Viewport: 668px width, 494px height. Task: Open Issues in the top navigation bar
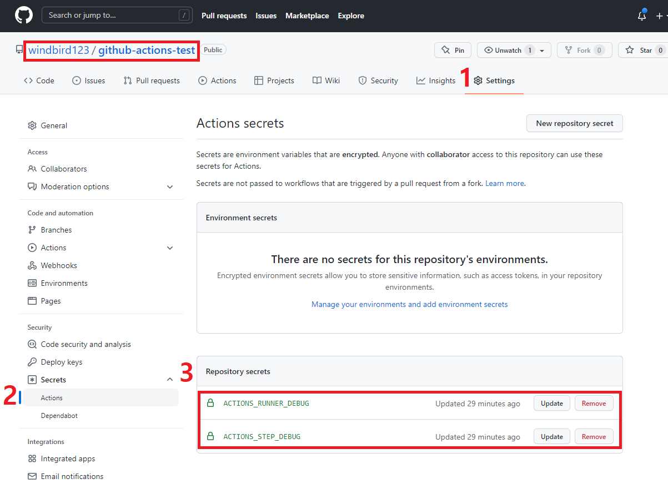tap(266, 16)
